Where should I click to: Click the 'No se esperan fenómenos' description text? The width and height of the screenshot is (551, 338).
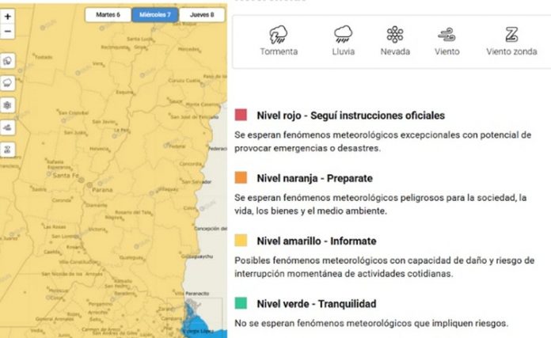pos(371,323)
